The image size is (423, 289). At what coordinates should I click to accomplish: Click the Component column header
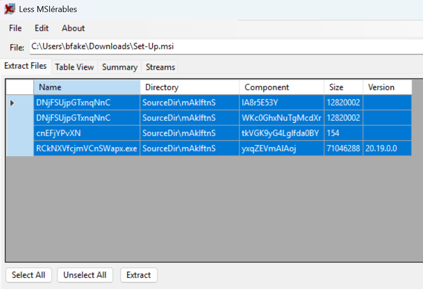[x=282, y=87]
